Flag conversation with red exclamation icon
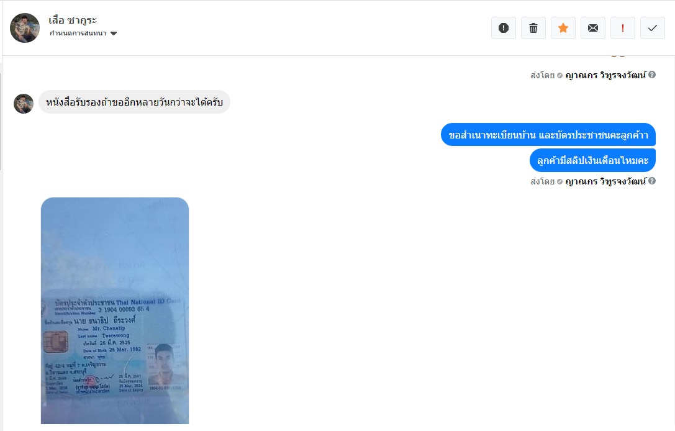 pyautogui.click(x=622, y=28)
